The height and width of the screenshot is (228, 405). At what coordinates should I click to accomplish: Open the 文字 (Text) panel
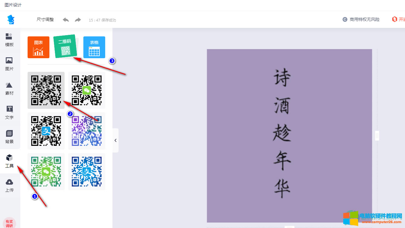(x=9, y=113)
